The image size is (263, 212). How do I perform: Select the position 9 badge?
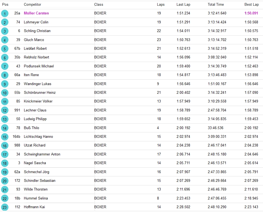pyautogui.click(x=5, y=84)
